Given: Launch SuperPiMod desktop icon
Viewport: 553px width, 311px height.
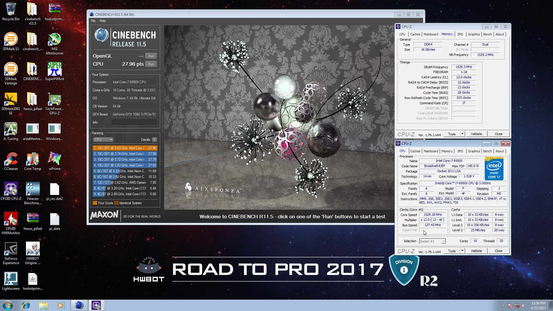Looking at the screenshot, I should tap(54, 71).
